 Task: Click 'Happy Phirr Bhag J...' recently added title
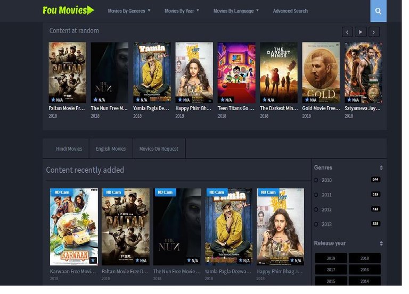click(x=280, y=271)
